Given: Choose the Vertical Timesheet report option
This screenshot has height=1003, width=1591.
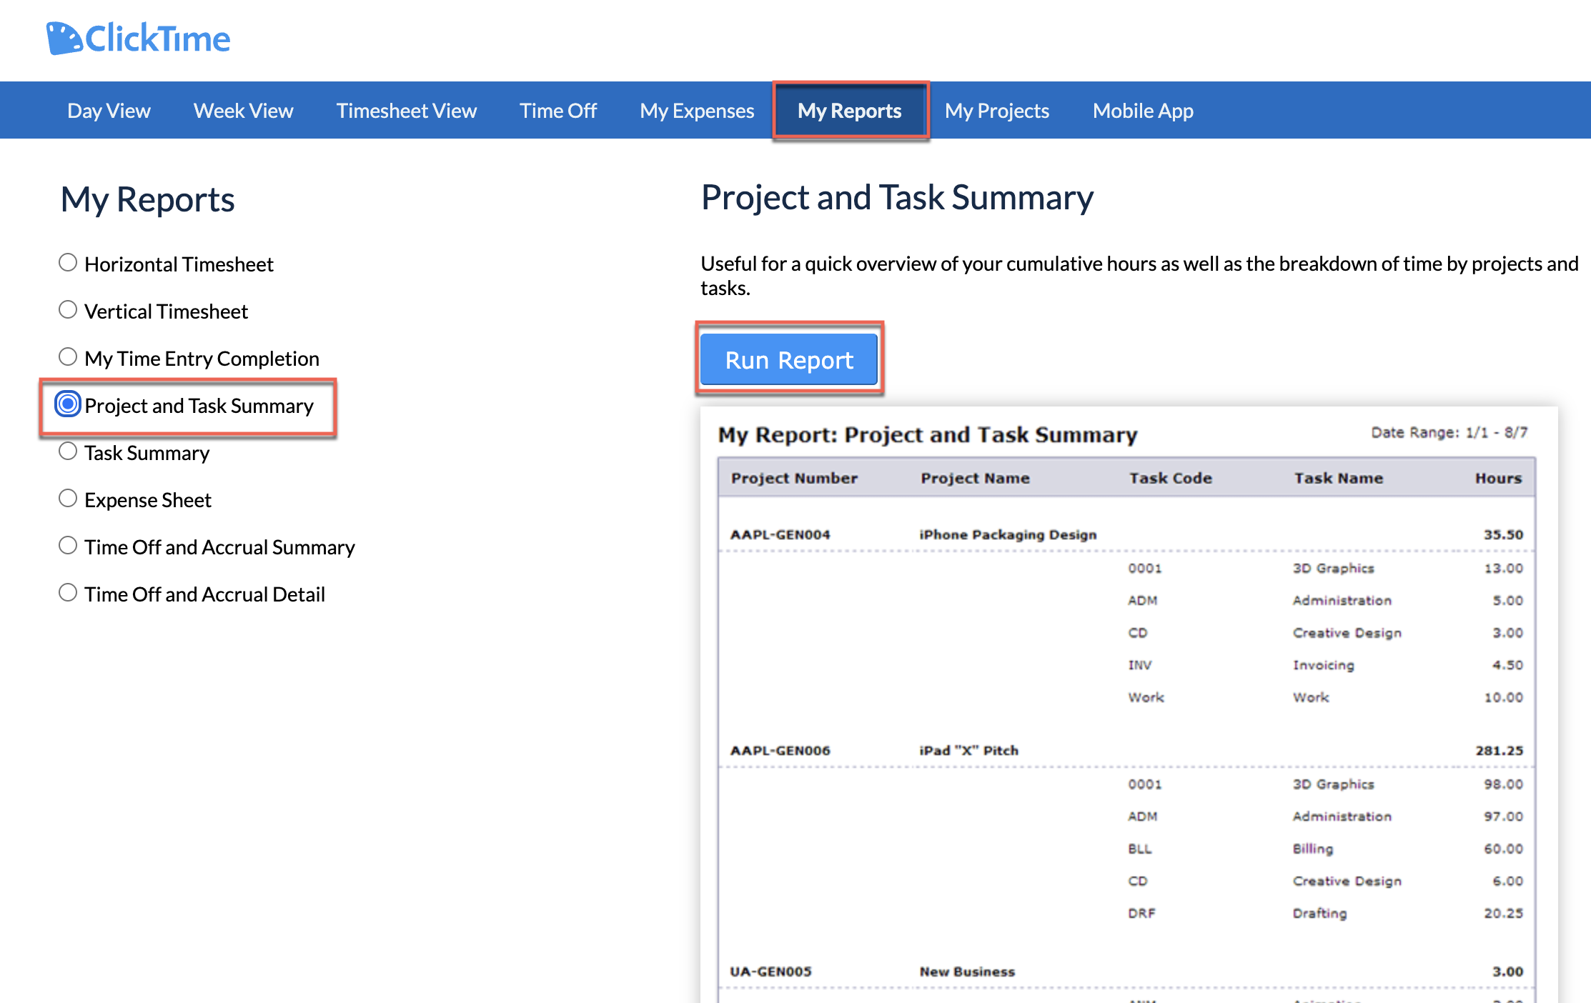Looking at the screenshot, I should 68,310.
